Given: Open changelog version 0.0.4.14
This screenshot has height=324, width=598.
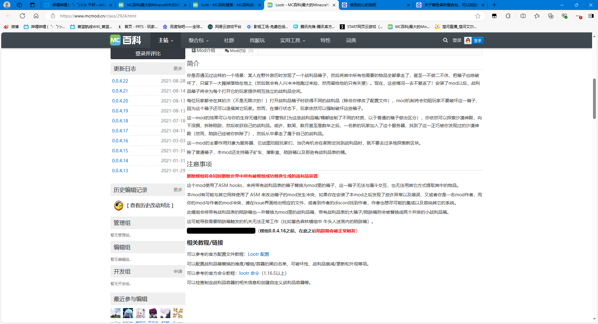Looking at the screenshot, I should [x=120, y=160].
